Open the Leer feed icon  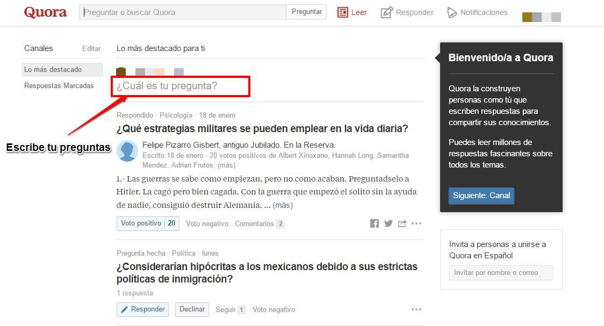(343, 12)
